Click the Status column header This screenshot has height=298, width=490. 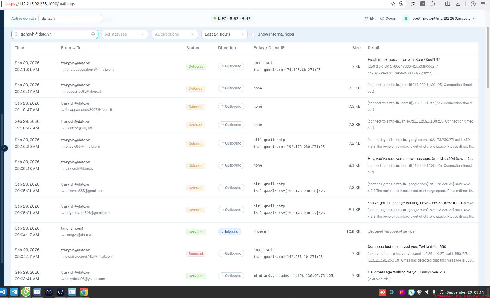tap(193, 48)
